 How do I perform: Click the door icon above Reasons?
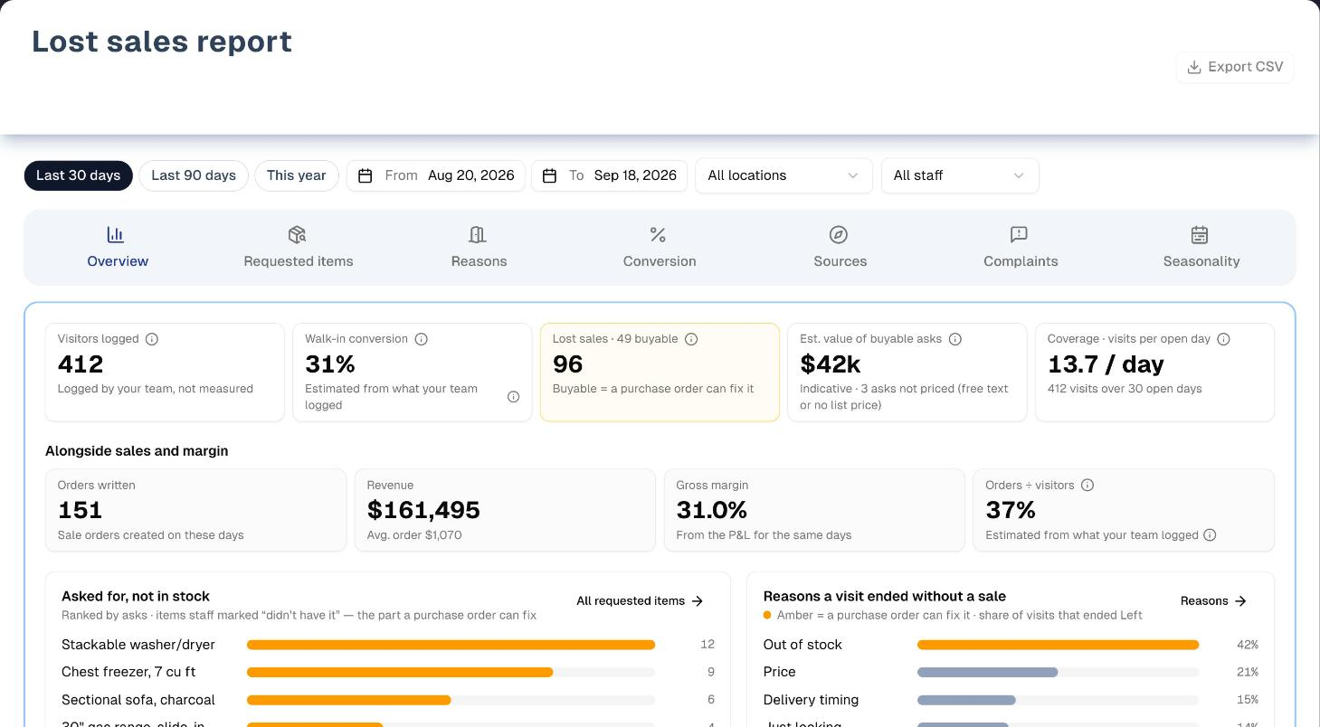coord(478,235)
